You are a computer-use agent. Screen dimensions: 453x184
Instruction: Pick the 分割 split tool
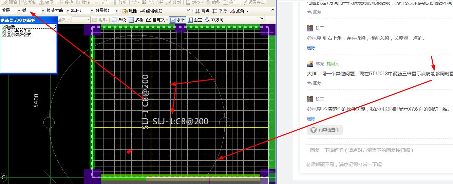tap(173, 2)
